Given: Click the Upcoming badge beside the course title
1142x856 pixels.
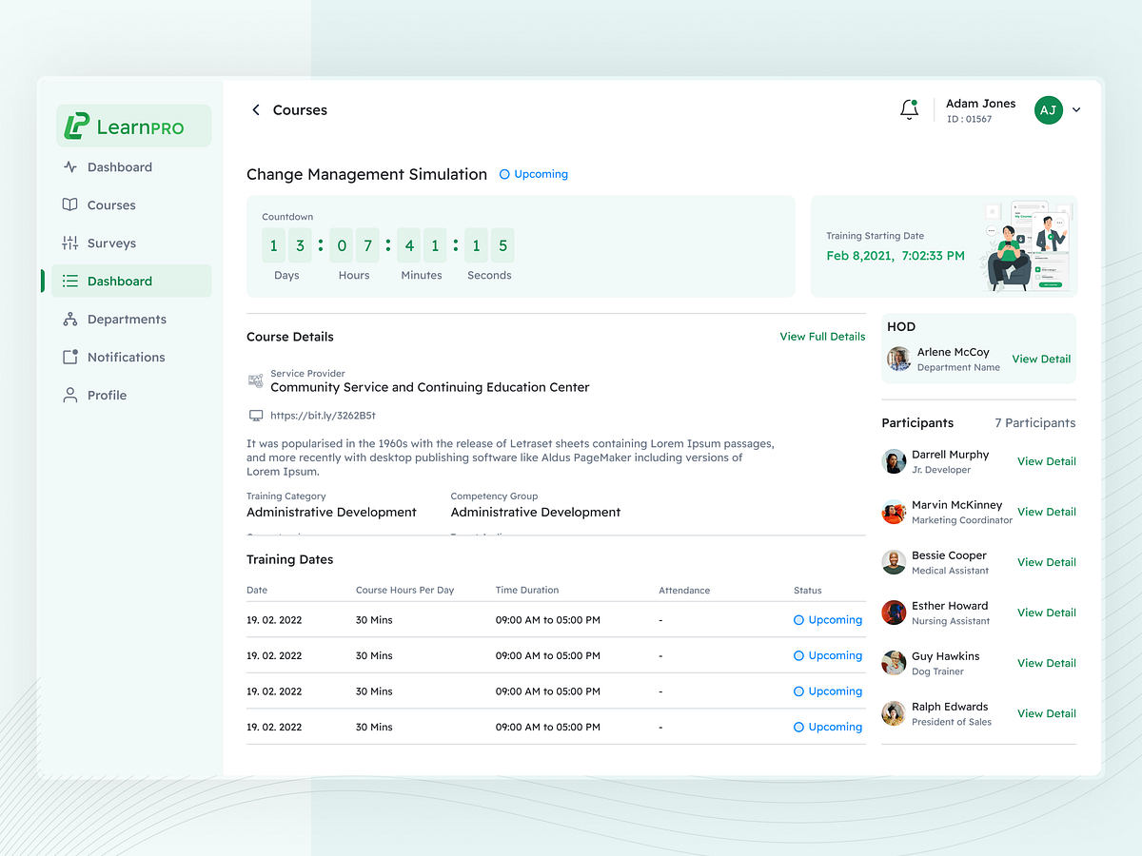Looking at the screenshot, I should coord(533,174).
